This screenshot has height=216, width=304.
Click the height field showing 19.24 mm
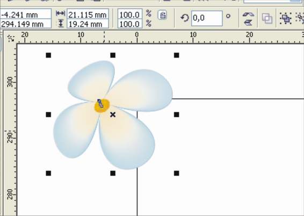click(x=88, y=24)
